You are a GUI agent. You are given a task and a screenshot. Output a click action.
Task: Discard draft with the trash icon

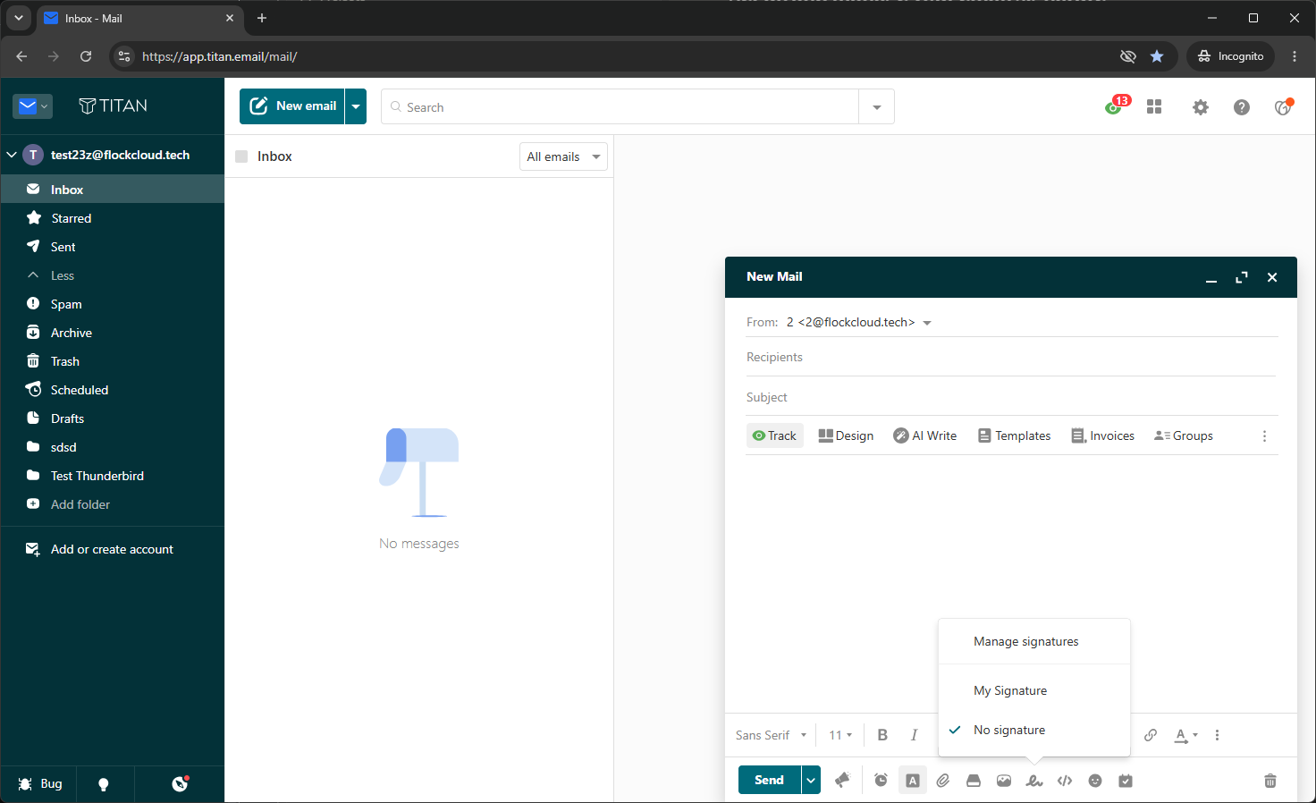tap(1270, 781)
